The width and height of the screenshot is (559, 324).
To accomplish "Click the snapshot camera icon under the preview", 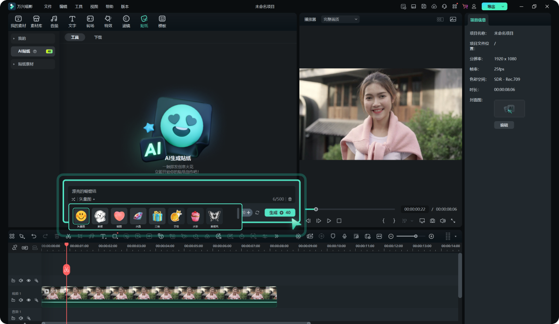I will coord(432,220).
